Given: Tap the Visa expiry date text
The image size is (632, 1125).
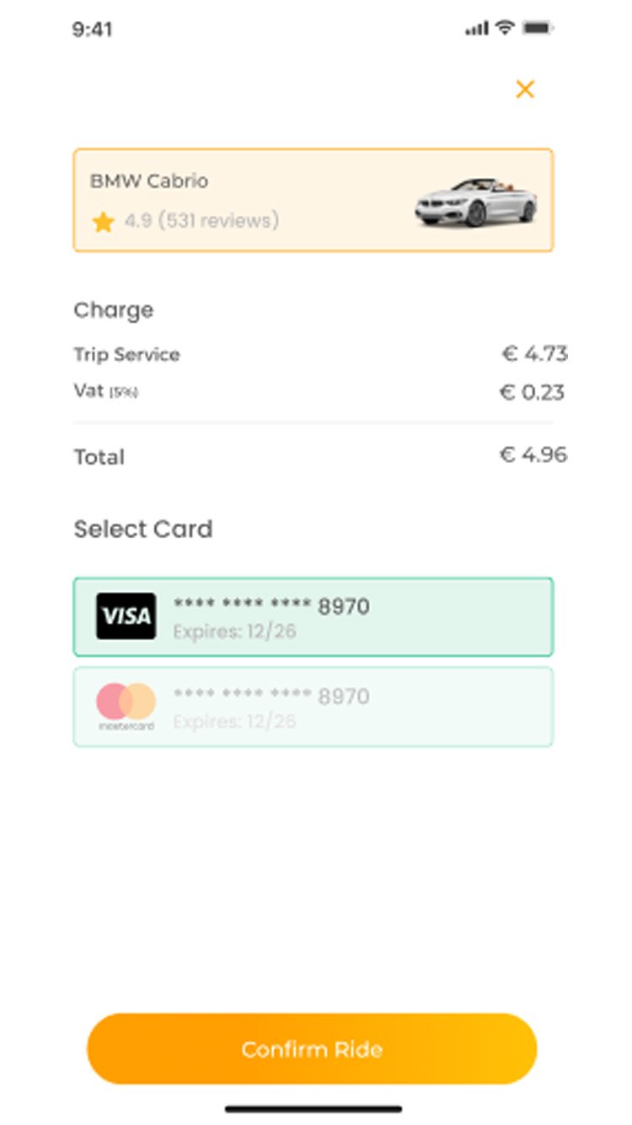Looking at the screenshot, I should 234,631.
